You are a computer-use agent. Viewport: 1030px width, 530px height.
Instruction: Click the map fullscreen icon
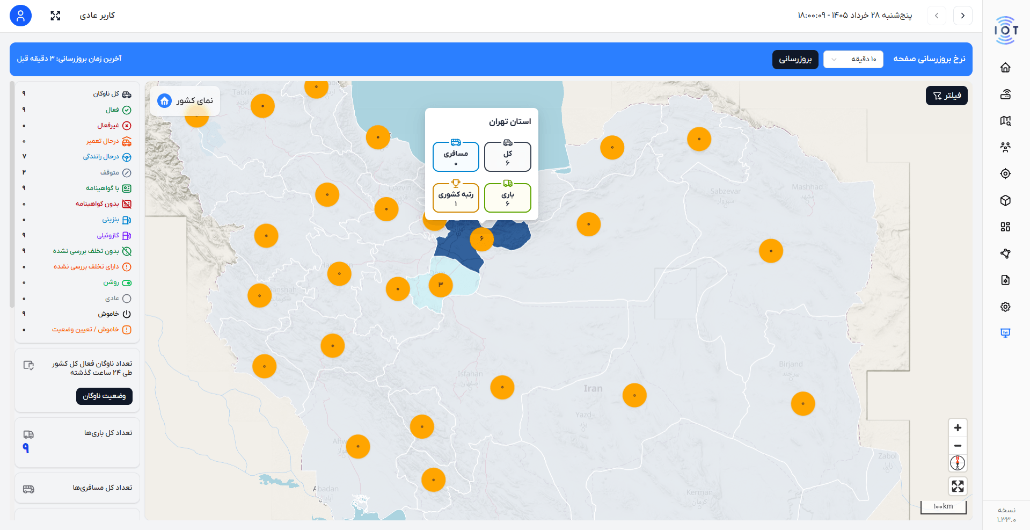pos(958,487)
